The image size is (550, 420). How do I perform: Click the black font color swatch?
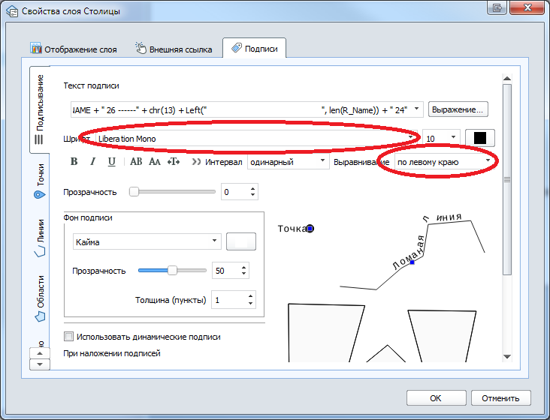[x=480, y=139]
